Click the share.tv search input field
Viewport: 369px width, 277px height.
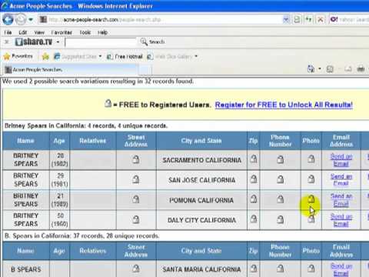[x=101, y=42]
